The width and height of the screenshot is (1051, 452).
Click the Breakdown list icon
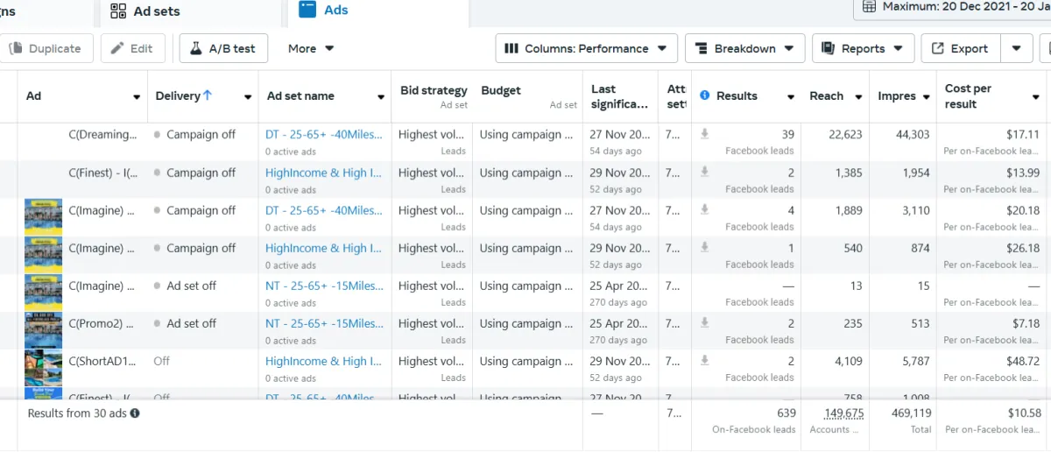tap(702, 49)
